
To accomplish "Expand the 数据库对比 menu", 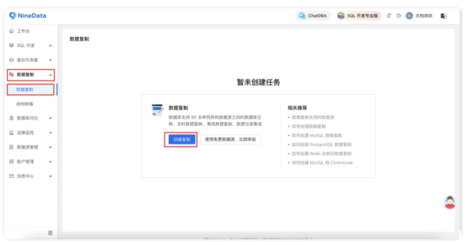I will (x=31, y=118).
